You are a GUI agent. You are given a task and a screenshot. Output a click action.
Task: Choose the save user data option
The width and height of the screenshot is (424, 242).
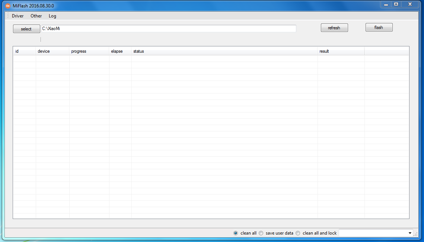tap(261, 233)
